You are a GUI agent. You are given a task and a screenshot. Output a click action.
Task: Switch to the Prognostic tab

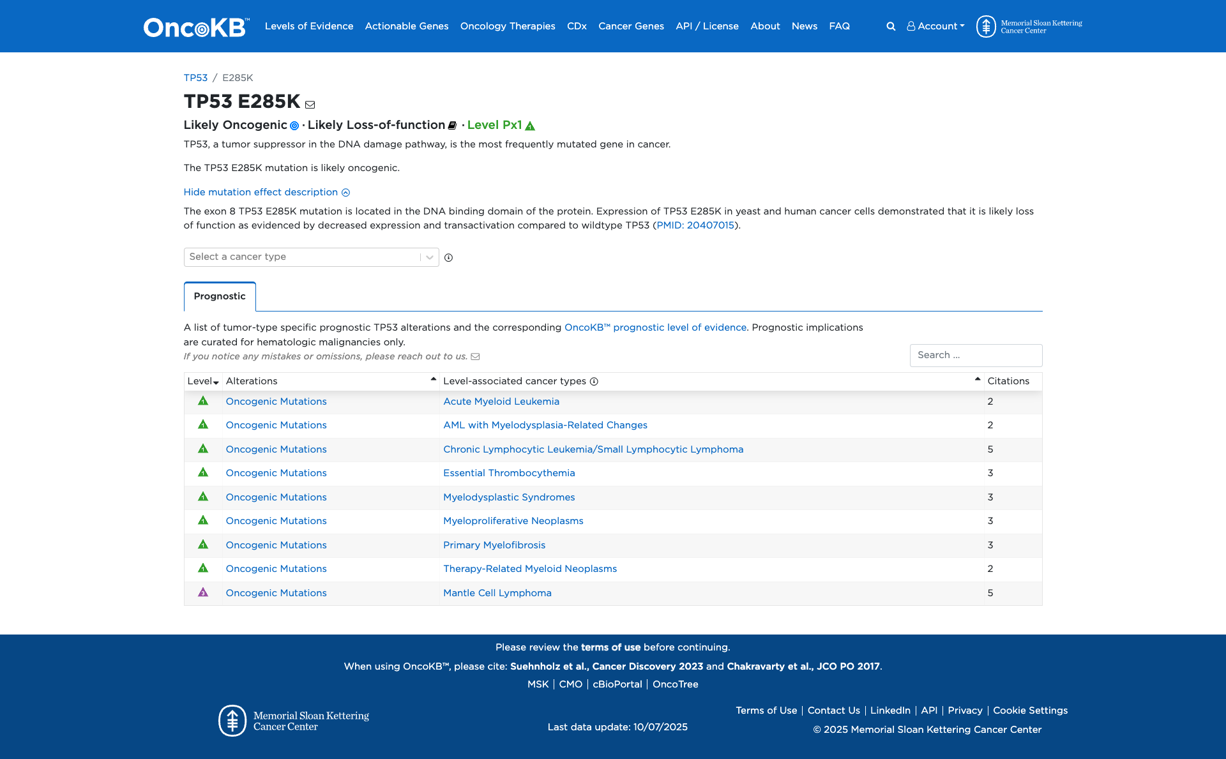tap(219, 296)
